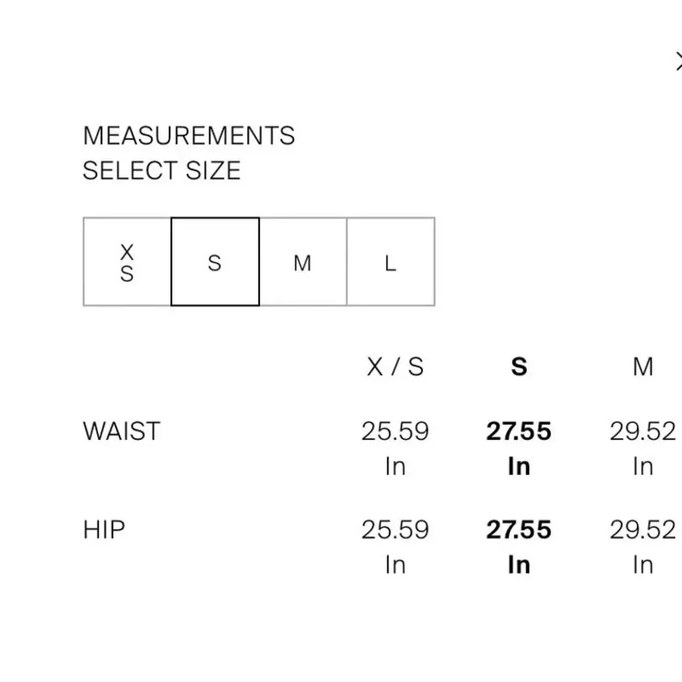Choose size M in the size selector
This screenshot has height=682, width=682.
pyautogui.click(x=303, y=262)
